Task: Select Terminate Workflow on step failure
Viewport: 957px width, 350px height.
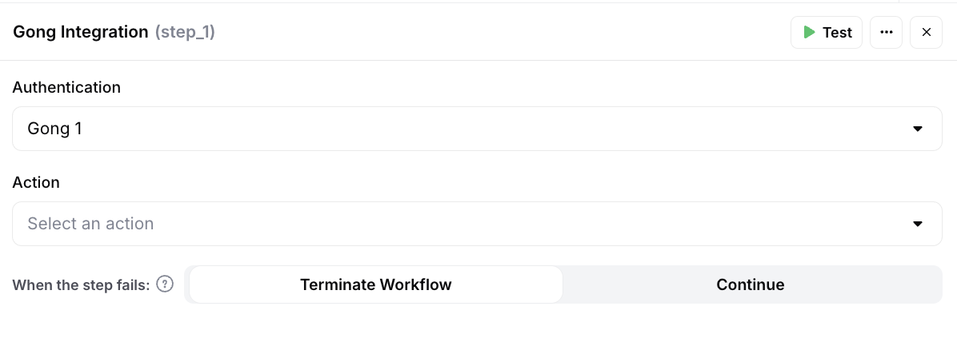Action: pos(375,284)
